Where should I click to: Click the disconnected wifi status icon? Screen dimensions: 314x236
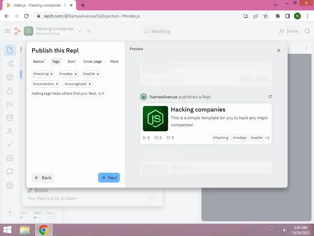(x=89, y=31)
